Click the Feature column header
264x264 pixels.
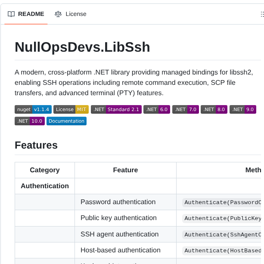(x=125, y=170)
